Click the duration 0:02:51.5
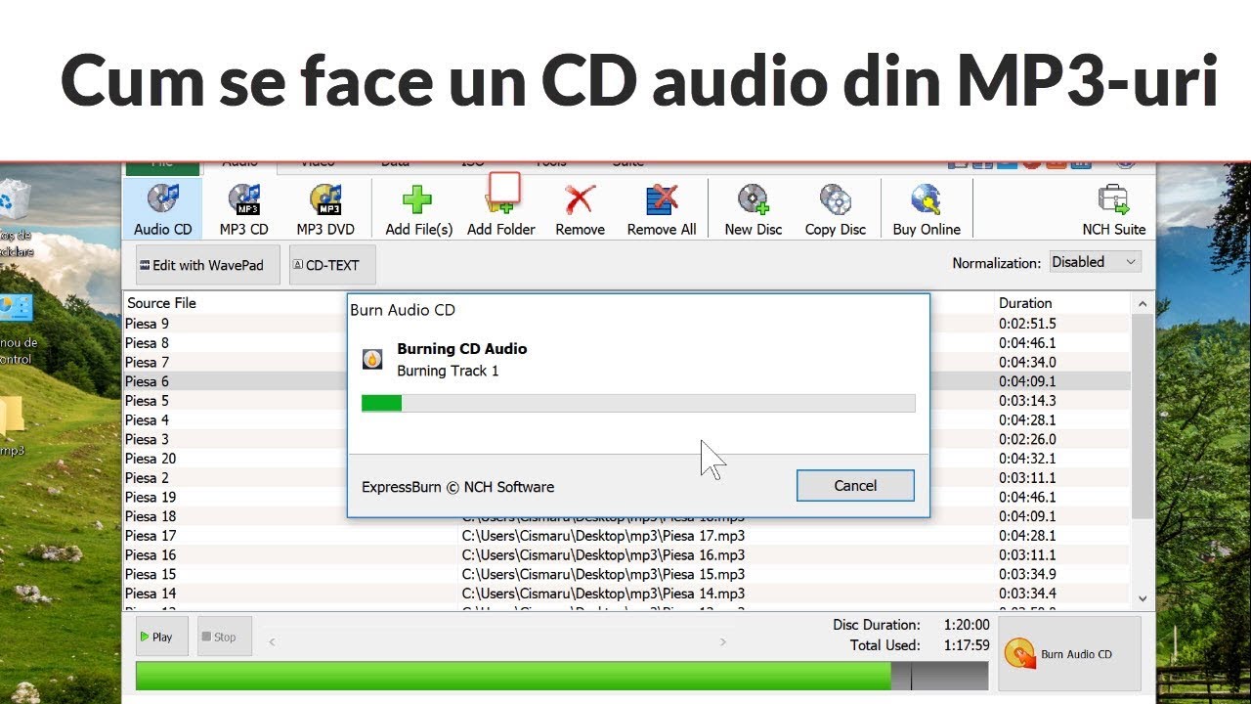This screenshot has height=704, width=1251. click(1027, 324)
